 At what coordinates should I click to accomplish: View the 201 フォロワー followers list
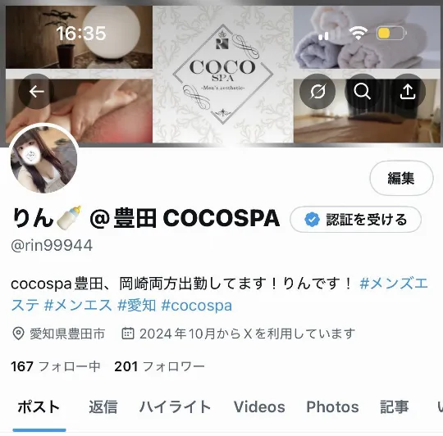[159, 366]
